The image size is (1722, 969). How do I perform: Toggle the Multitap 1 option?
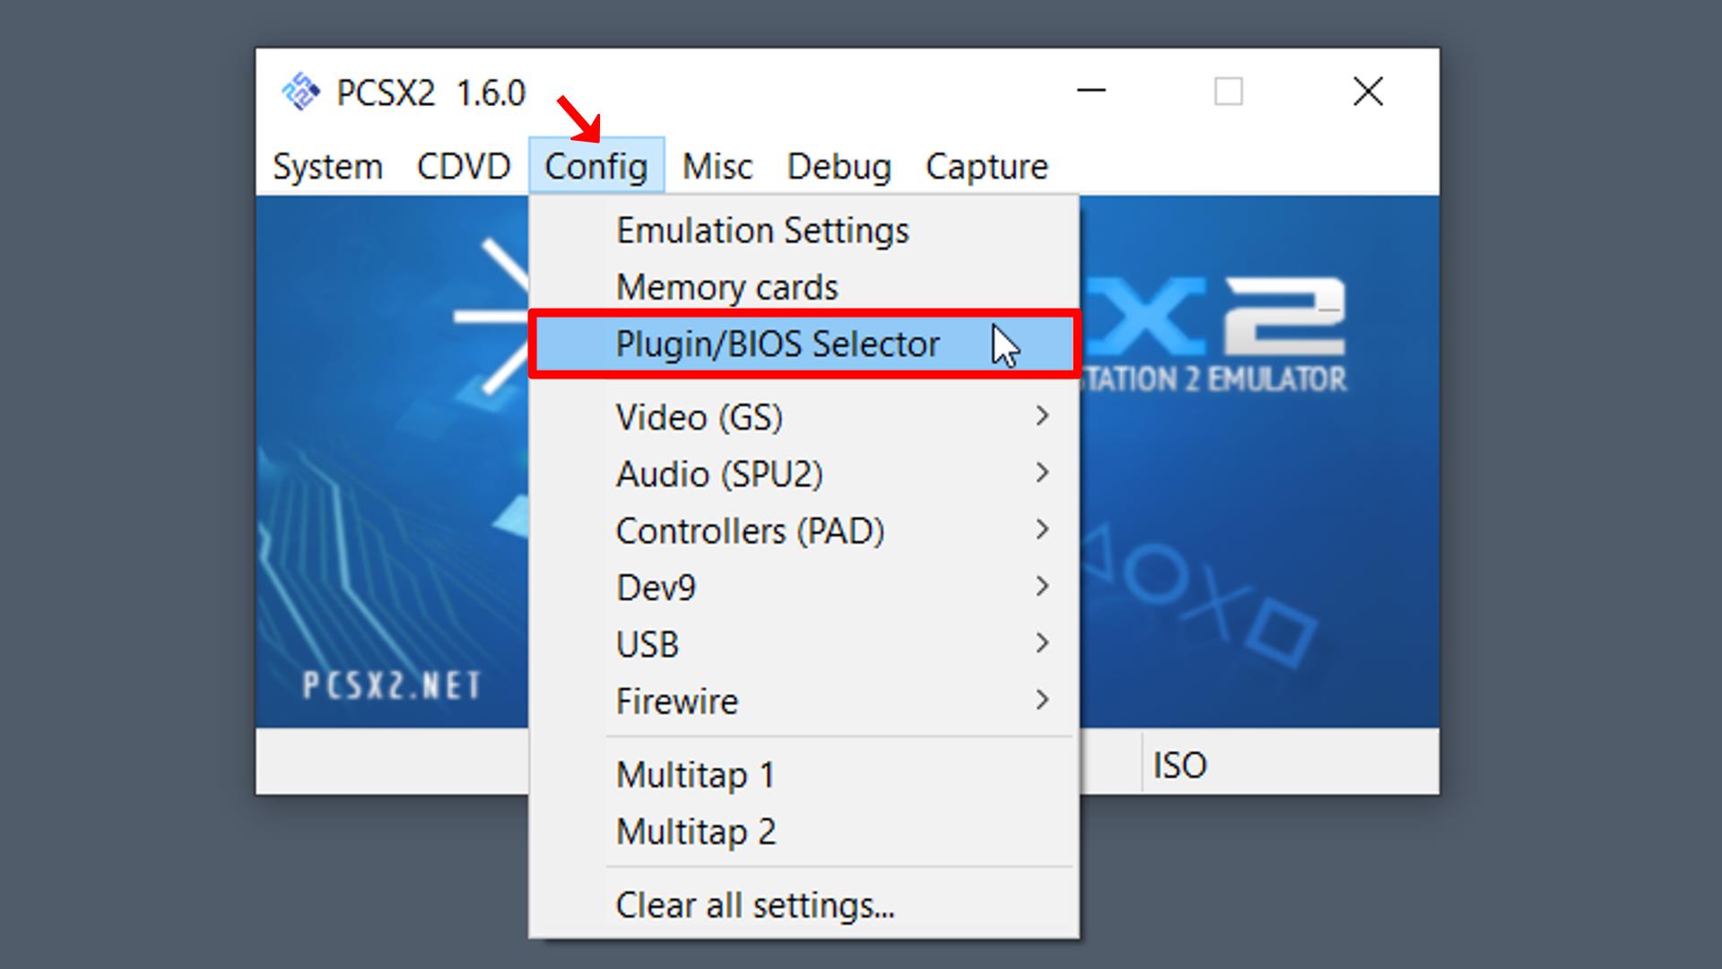[804, 775]
